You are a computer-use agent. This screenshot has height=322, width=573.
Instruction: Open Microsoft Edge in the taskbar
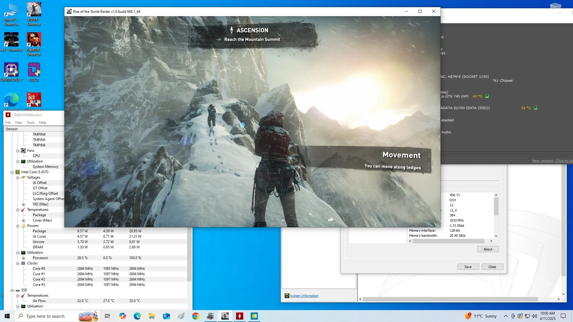[137, 316]
